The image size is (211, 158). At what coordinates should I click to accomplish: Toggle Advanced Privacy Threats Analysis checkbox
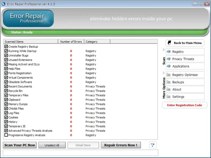(6, 131)
